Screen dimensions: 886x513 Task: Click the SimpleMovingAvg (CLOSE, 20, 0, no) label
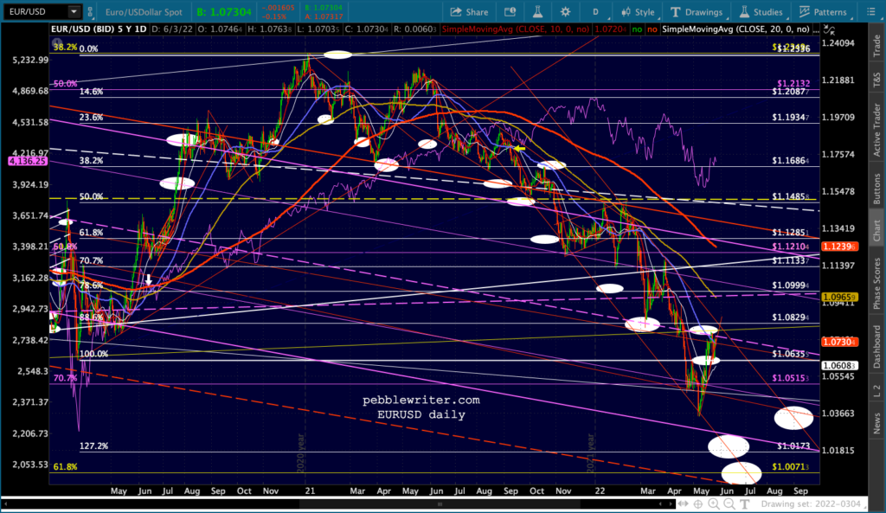point(735,29)
